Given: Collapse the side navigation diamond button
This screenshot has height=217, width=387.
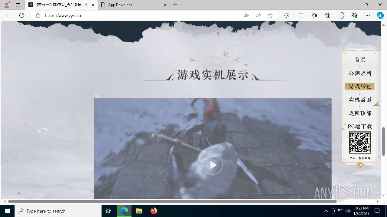Looking at the screenshot, I should click(360, 165).
